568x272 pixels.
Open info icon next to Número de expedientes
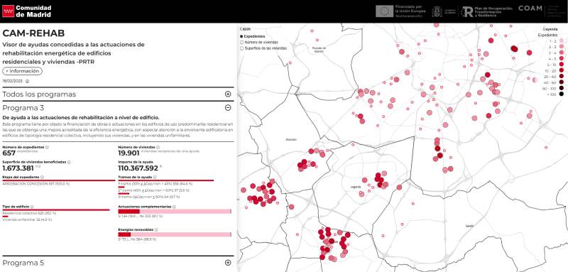tap(47, 148)
